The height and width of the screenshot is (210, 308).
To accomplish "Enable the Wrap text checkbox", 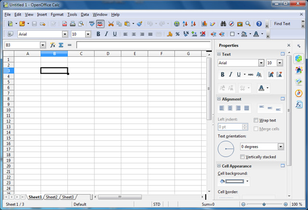I will pyautogui.click(x=257, y=120).
